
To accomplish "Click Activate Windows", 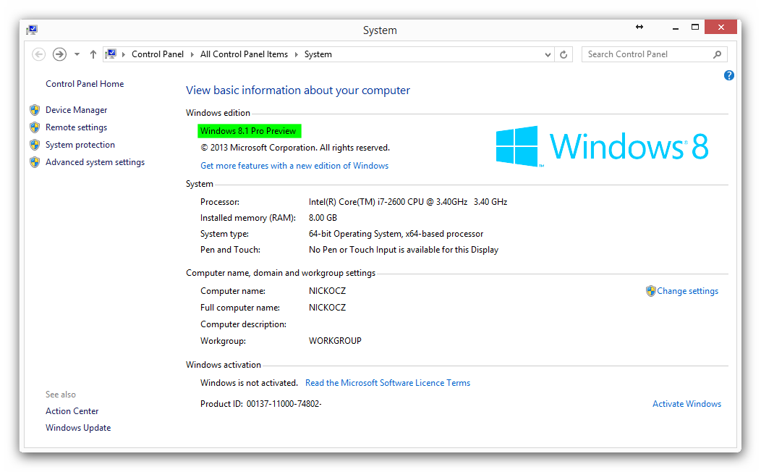I will tap(686, 404).
